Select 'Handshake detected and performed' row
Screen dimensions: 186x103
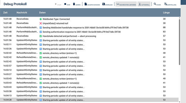pos(89,36)
